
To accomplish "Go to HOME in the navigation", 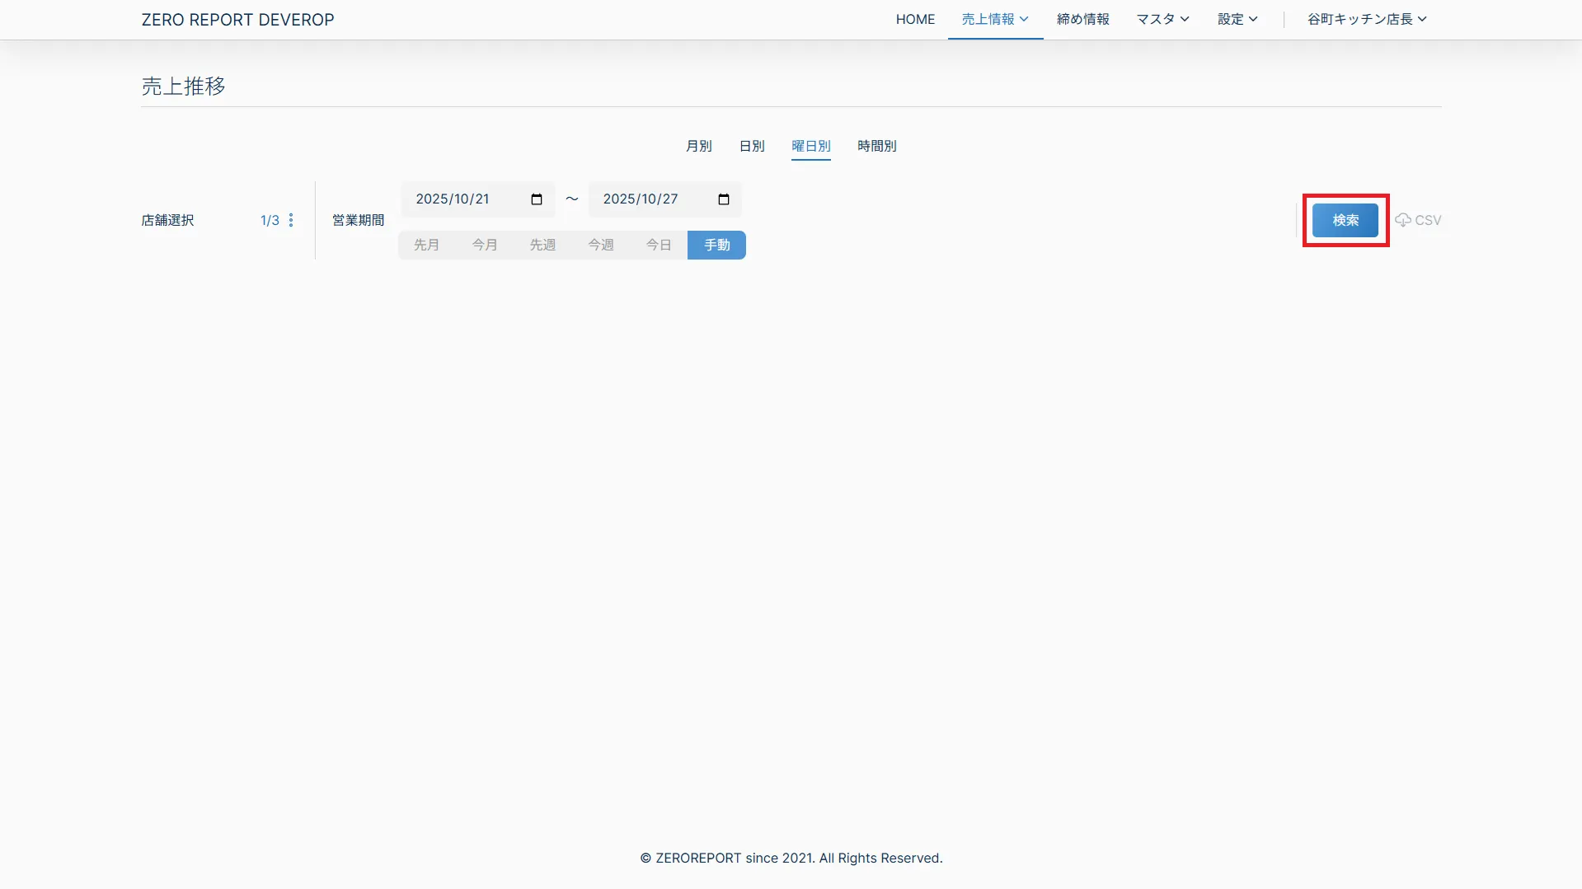I will (x=915, y=19).
